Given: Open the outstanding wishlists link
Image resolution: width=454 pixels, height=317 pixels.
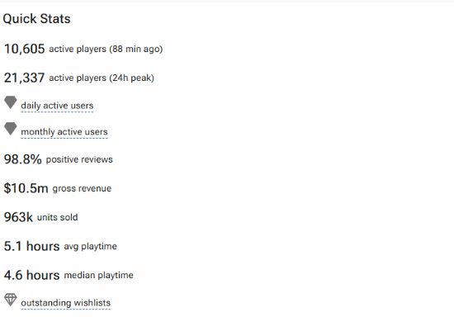Looking at the screenshot, I should pos(66,303).
